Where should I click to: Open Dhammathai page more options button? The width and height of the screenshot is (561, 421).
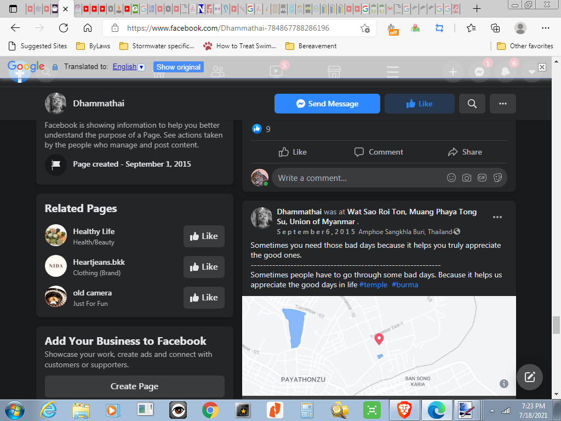coord(503,104)
